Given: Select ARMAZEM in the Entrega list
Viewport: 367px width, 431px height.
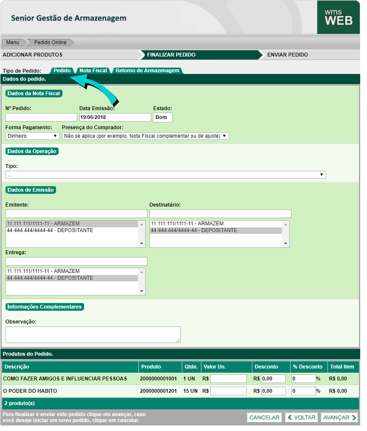Looking at the screenshot, I should tap(72, 271).
